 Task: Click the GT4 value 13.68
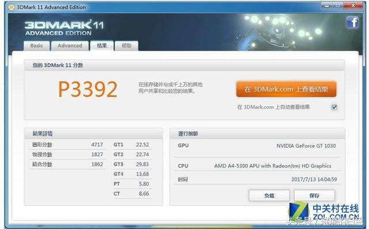point(142,174)
